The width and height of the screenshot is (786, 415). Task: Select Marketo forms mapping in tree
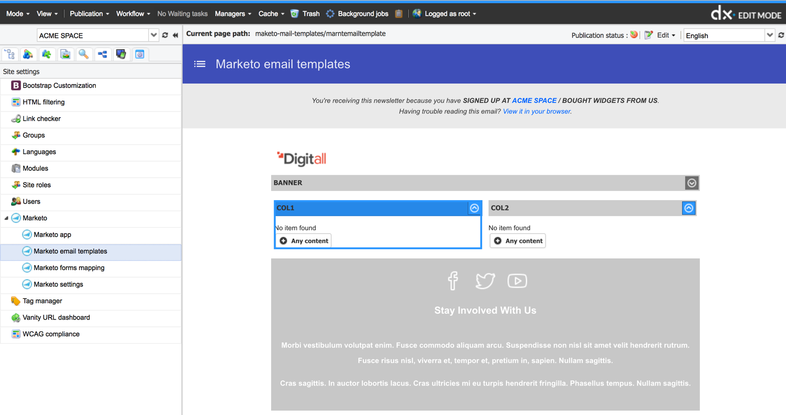[x=69, y=268]
